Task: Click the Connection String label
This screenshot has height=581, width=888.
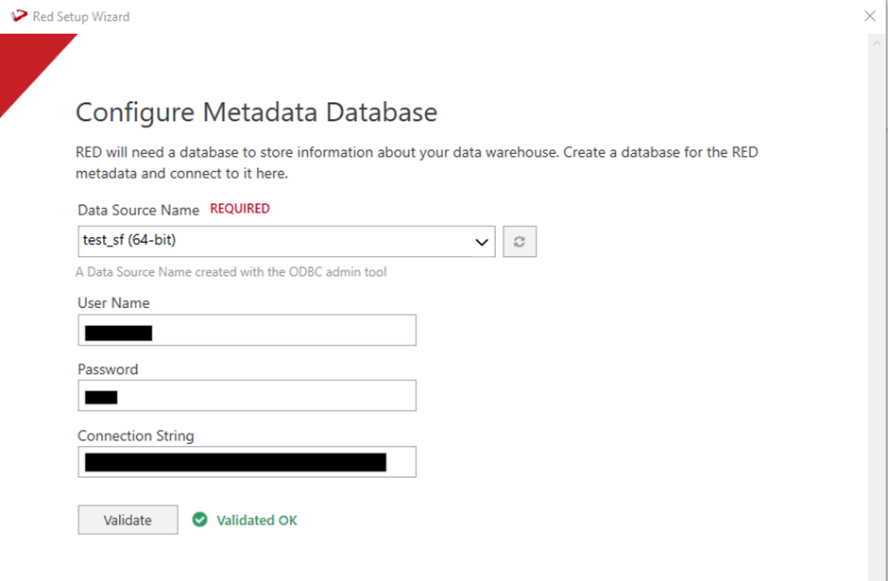Action: click(135, 436)
